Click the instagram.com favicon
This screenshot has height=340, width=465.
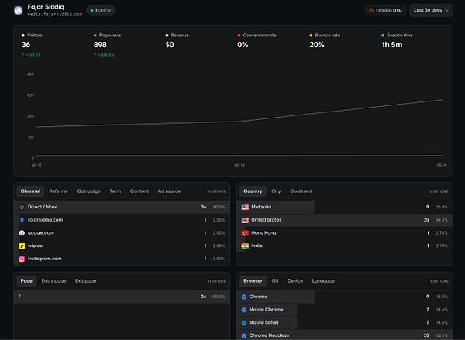(x=22, y=259)
